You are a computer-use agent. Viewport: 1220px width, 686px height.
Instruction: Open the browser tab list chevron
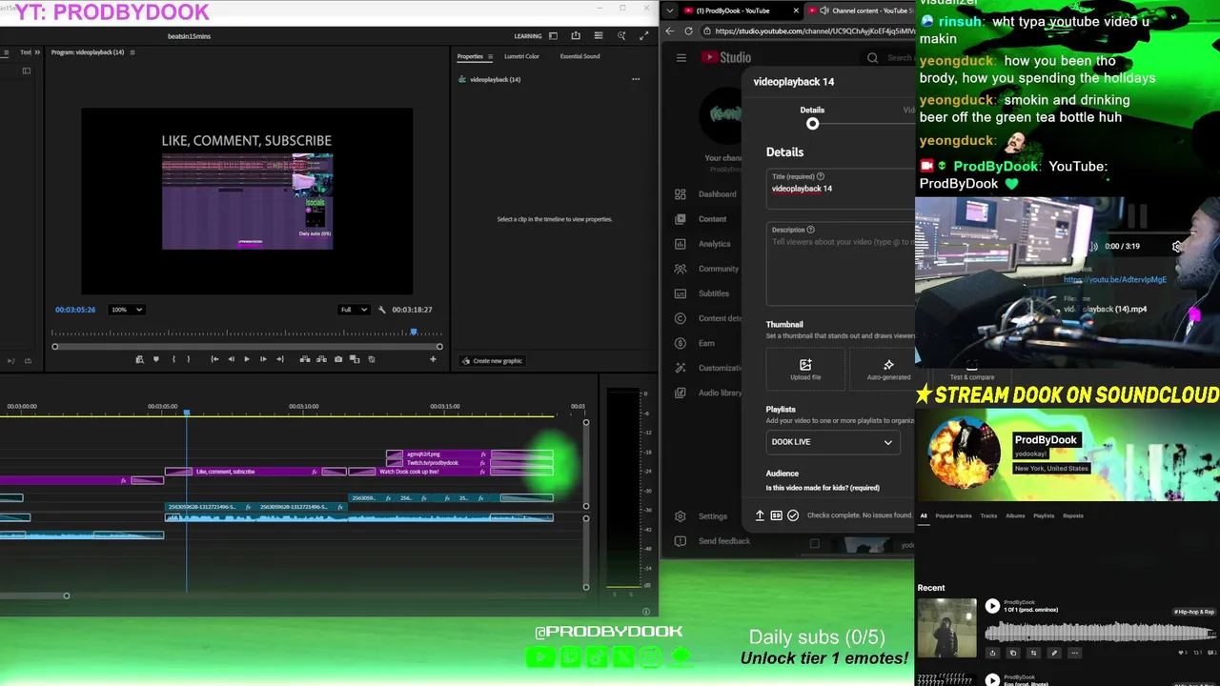[670, 10]
